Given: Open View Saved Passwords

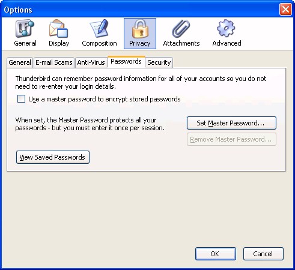Looking at the screenshot, I should [53, 157].
